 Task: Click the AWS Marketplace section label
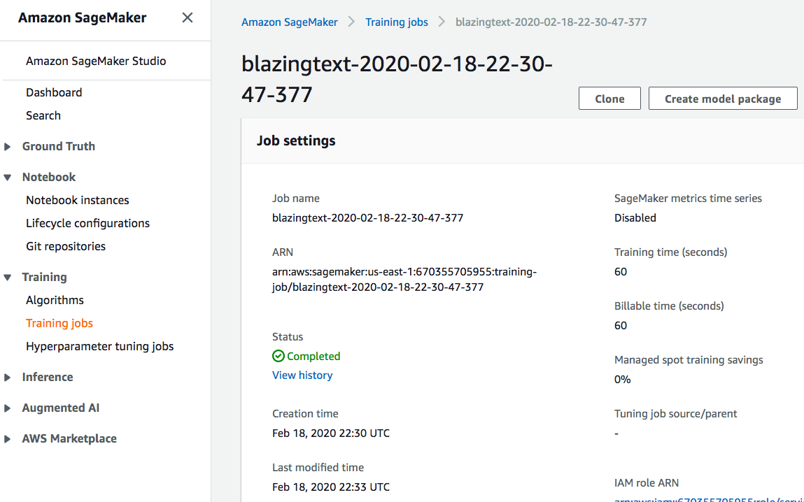(x=69, y=438)
